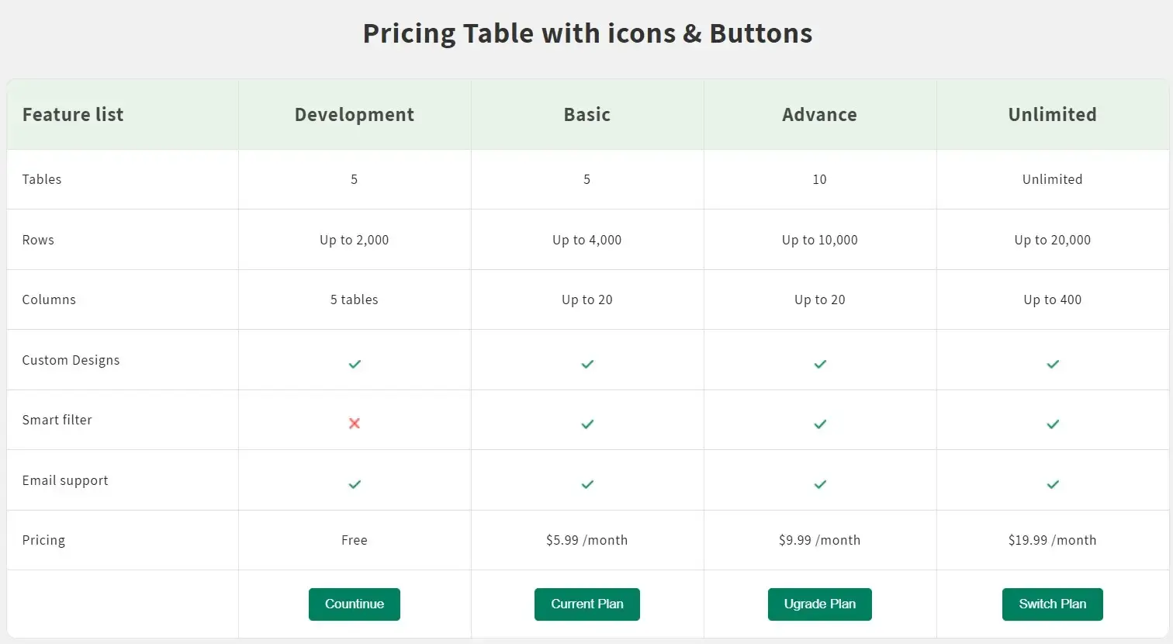
Task: Click the Tables row label
Action: point(42,179)
